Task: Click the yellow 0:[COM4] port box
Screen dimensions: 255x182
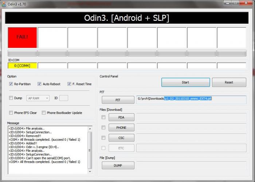Action: (22, 66)
